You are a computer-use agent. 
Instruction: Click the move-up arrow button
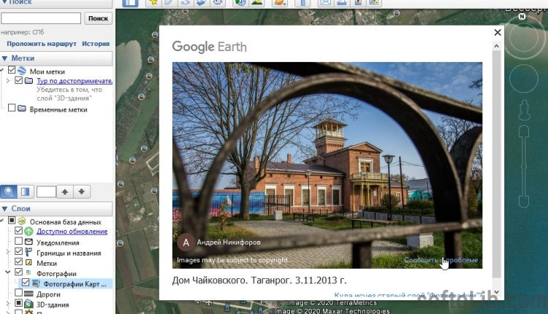(64, 191)
